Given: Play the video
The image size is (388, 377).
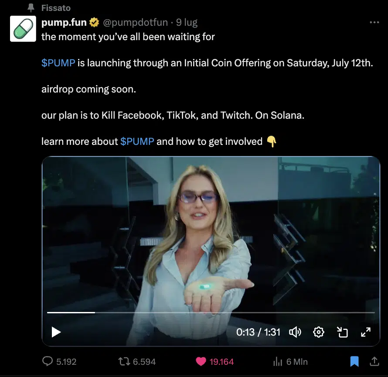Looking at the screenshot, I should pos(56,332).
